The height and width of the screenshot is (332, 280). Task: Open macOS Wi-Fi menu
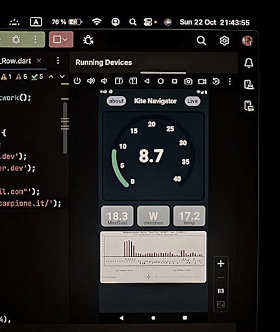click(x=97, y=22)
